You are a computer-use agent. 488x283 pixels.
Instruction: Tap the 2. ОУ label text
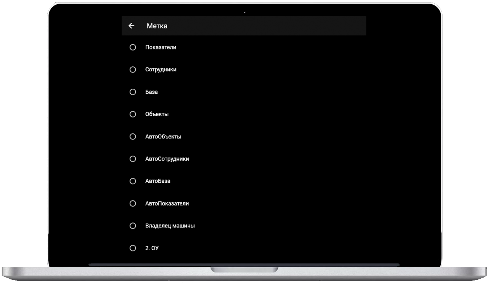pyautogui.click(x=152, y=248)
